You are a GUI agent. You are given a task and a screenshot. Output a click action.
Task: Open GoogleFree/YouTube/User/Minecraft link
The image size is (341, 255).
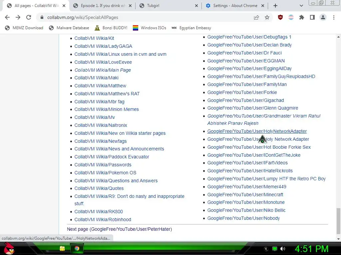click(245, 195)
